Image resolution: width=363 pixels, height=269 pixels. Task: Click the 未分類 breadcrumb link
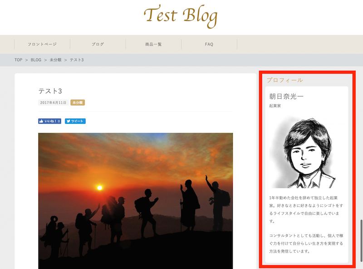click(x=55, y=60)
